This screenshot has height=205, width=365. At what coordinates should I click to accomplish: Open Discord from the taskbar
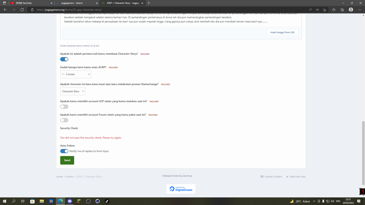[70, 201]
